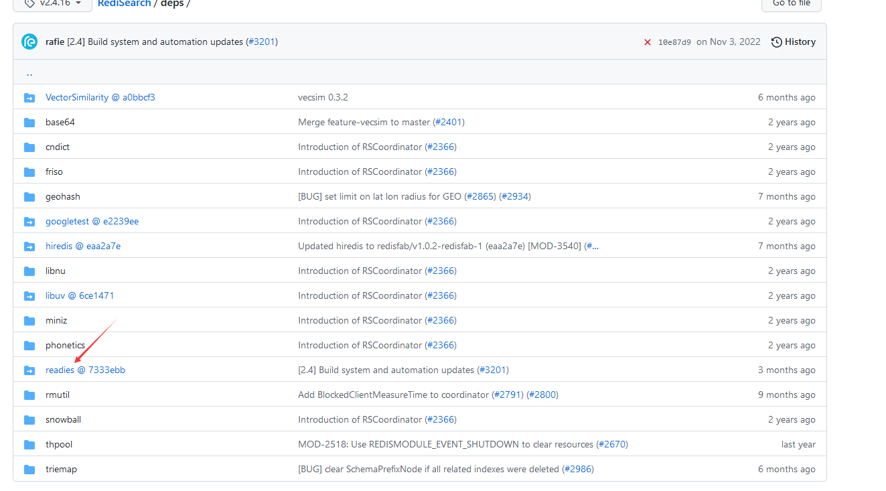This screenshot has height=491, width=886.
Task: Open the 'MOD-2518: Use REDISMODULE_EVENT_SHUTDOWN' commit message
Action: click(446, 444)
